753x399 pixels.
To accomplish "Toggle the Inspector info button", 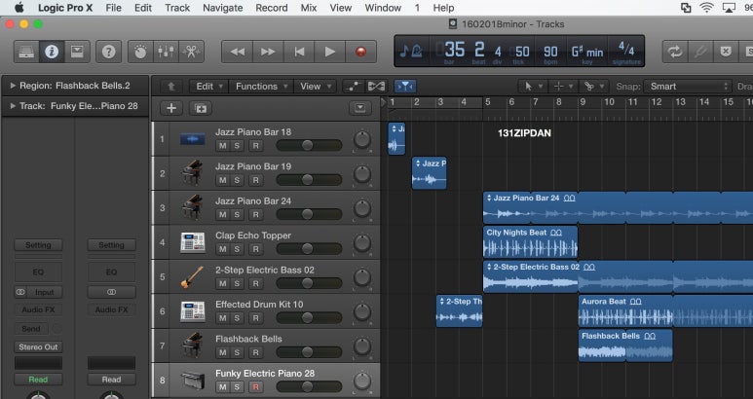I will (52, 52).
